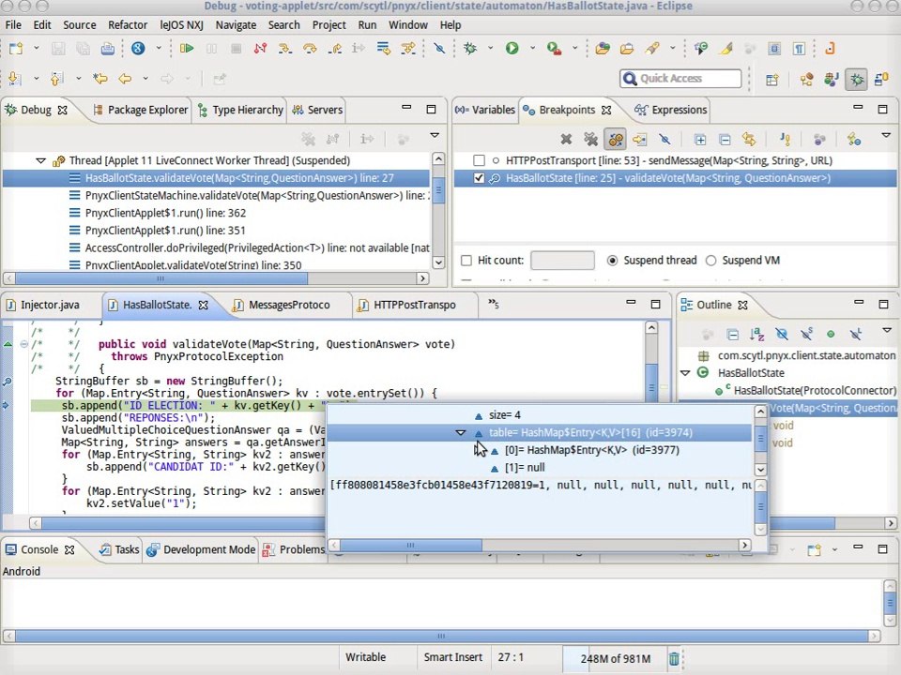Open dropdown arrow next to Run button

point(533,48)
